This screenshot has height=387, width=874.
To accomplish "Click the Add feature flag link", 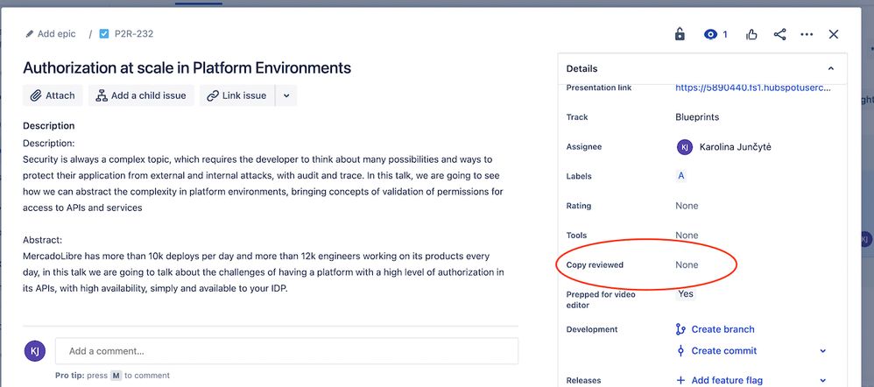I will tap(727, 380).
